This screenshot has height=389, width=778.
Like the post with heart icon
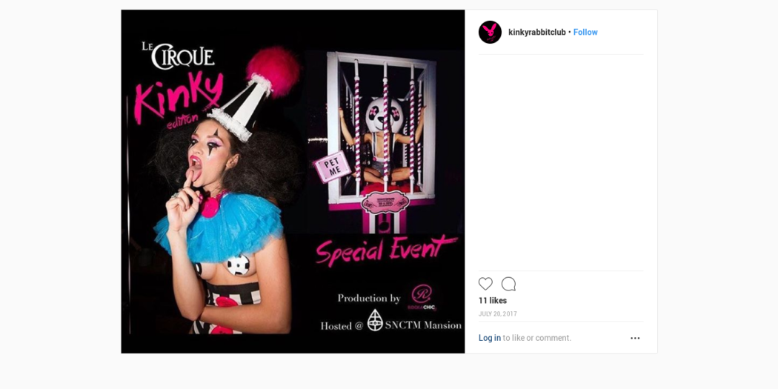click(485, 284)
